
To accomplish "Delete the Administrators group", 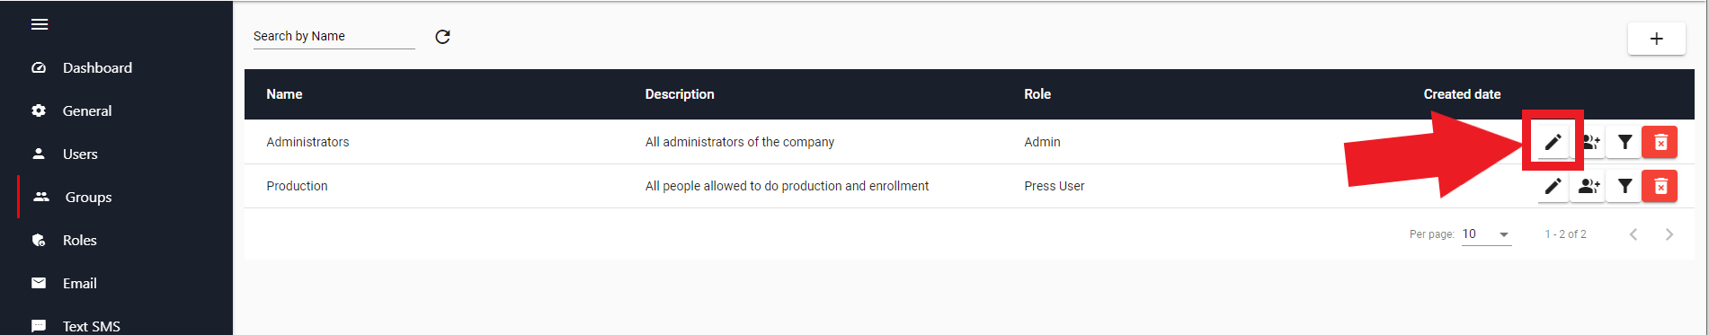I will [1660, 142].
